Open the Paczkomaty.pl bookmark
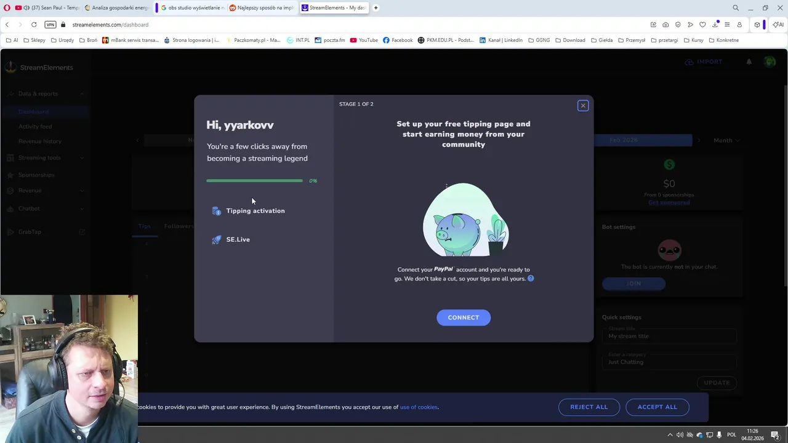 pos(253,40)
